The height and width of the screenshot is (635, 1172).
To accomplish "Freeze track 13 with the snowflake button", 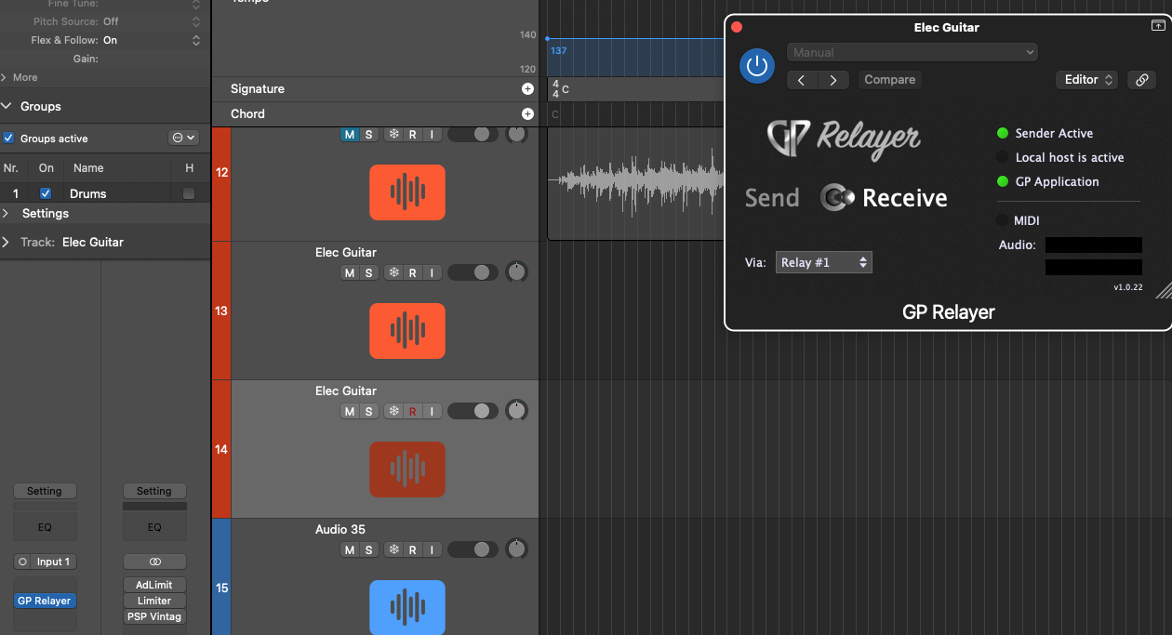I will 393,272.
